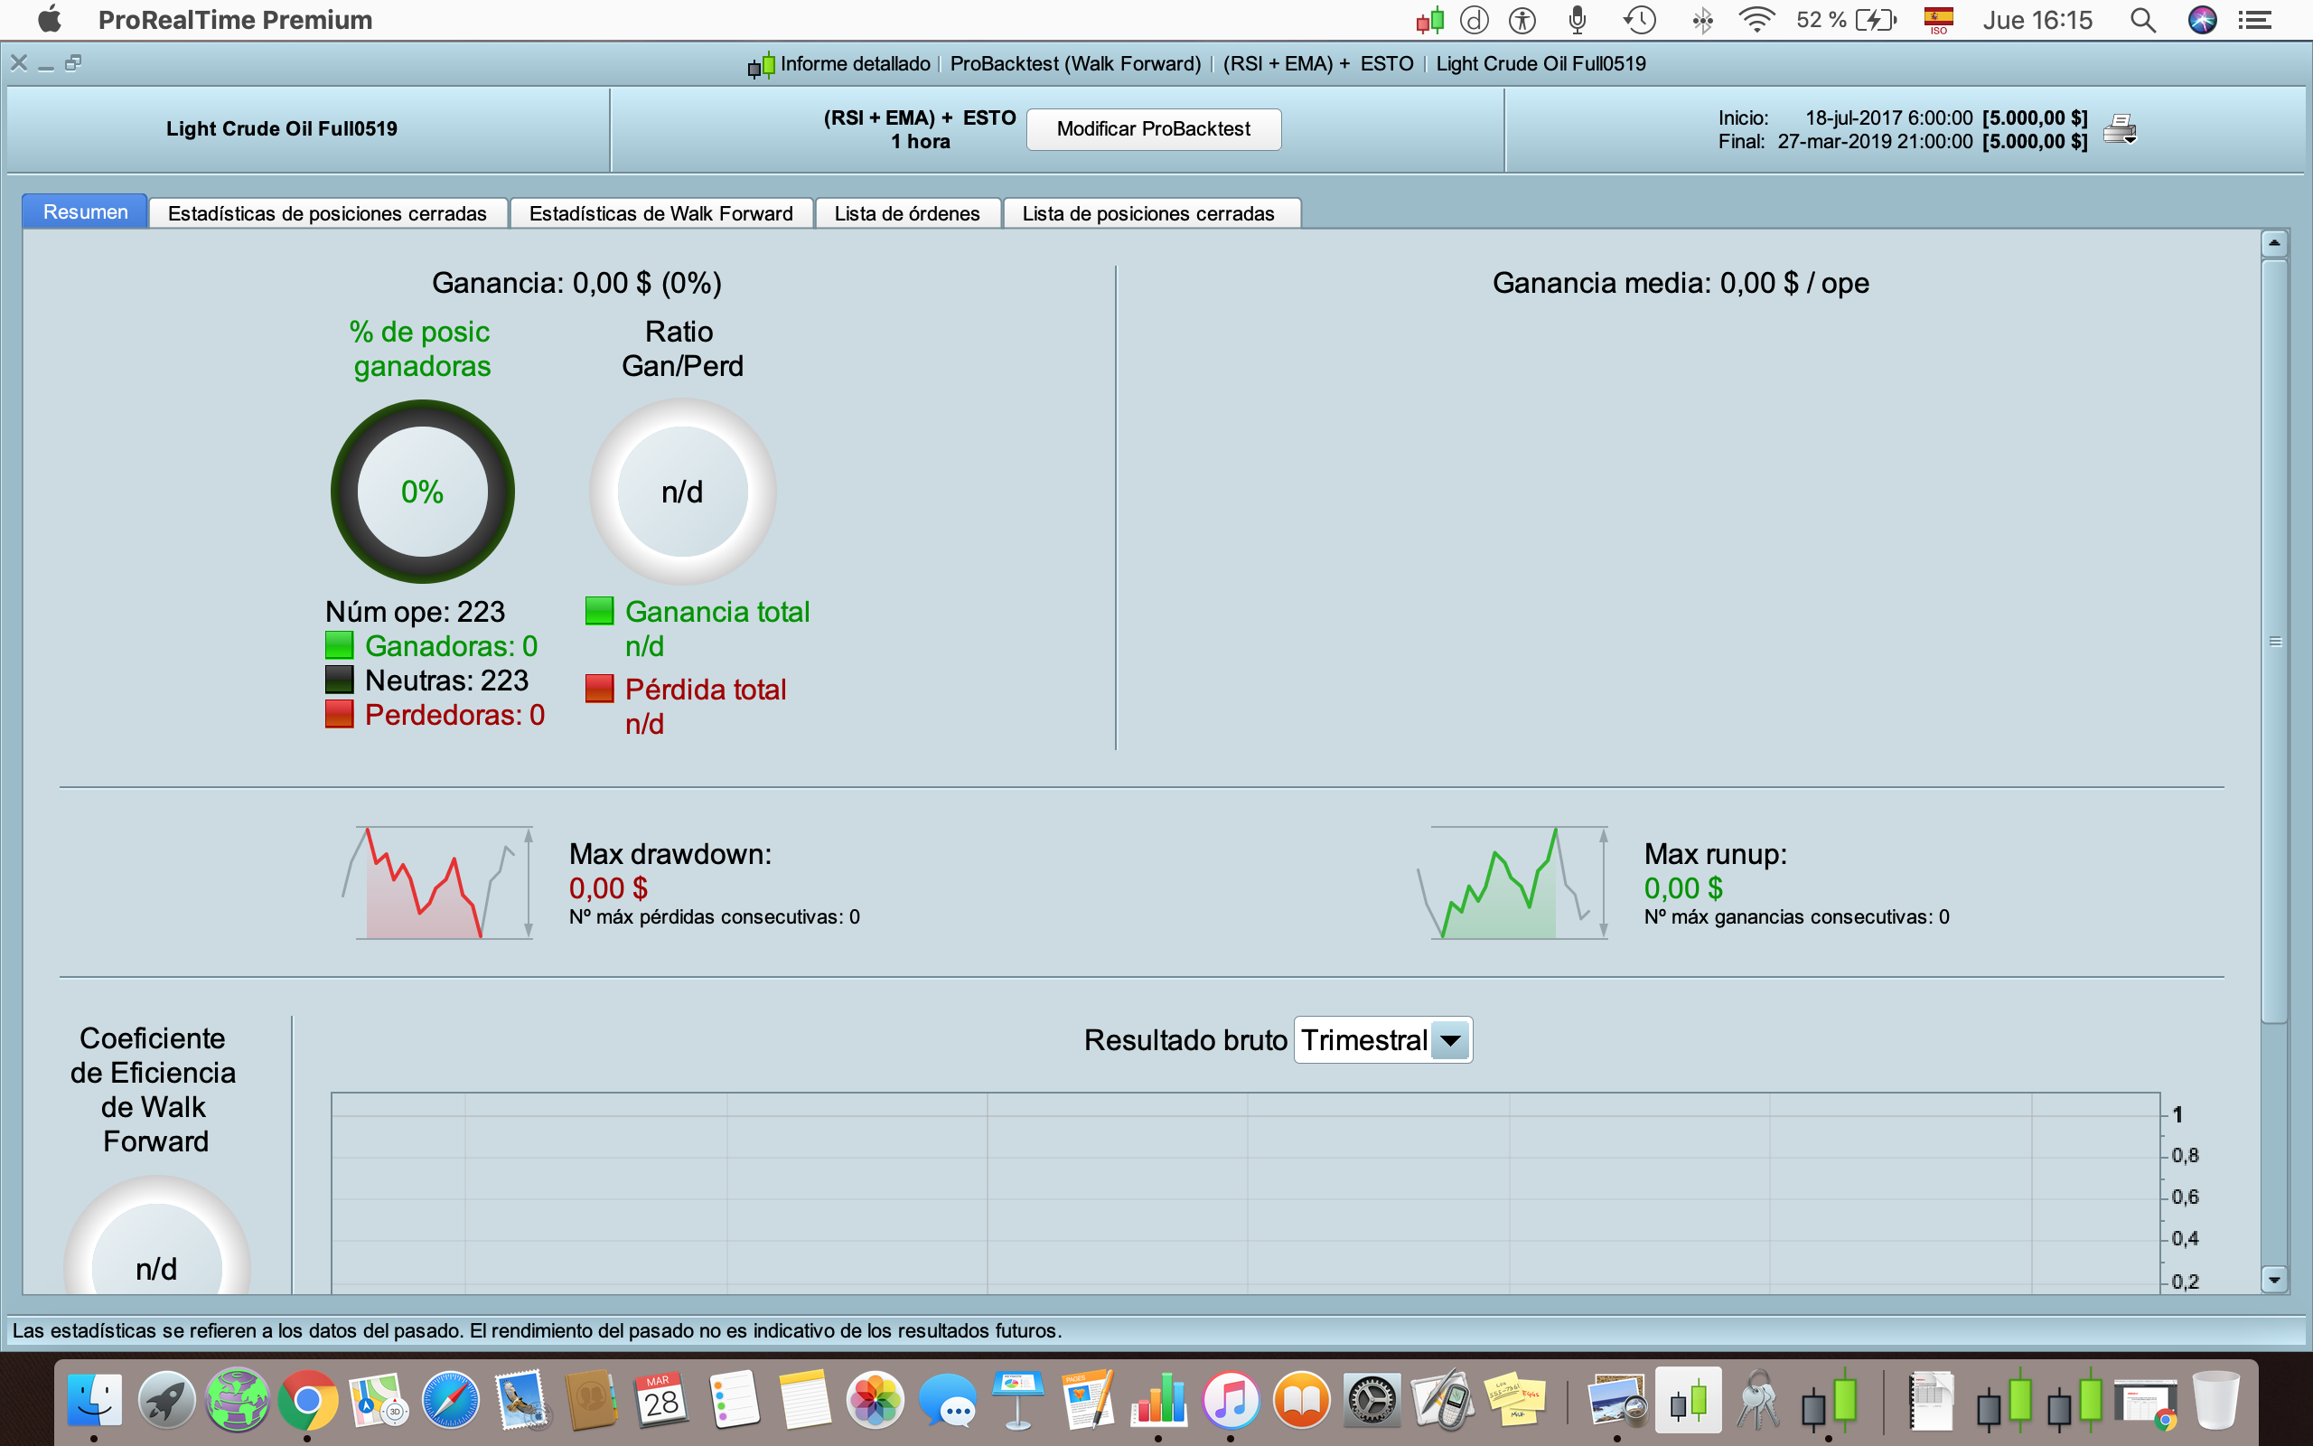
Task: Open the Trimestral period dropdown
Action: pyautogui.click(x=1450, y=1040)
